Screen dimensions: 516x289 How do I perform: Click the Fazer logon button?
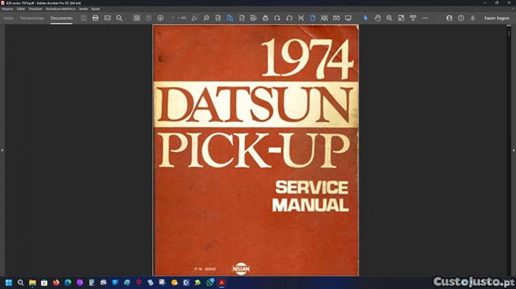pyautogui.click(x=497, y=18)
